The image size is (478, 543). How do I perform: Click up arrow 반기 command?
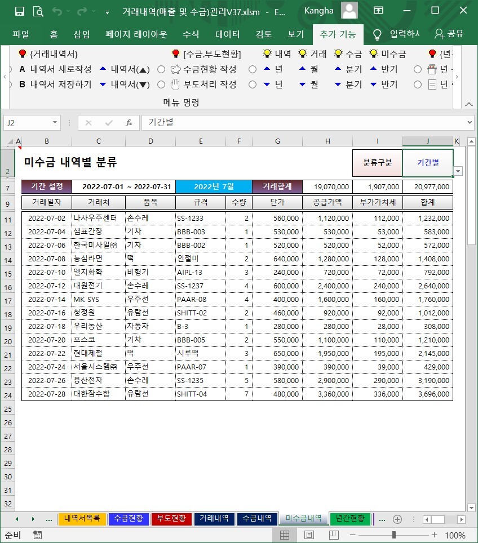384,69
